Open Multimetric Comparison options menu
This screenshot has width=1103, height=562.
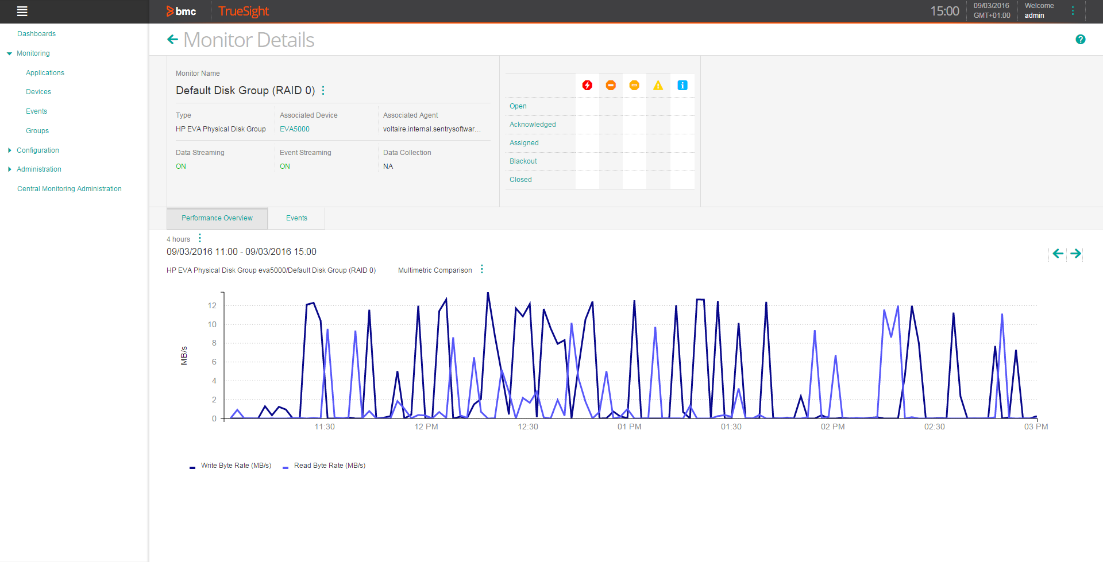click(x=482, y=269)
